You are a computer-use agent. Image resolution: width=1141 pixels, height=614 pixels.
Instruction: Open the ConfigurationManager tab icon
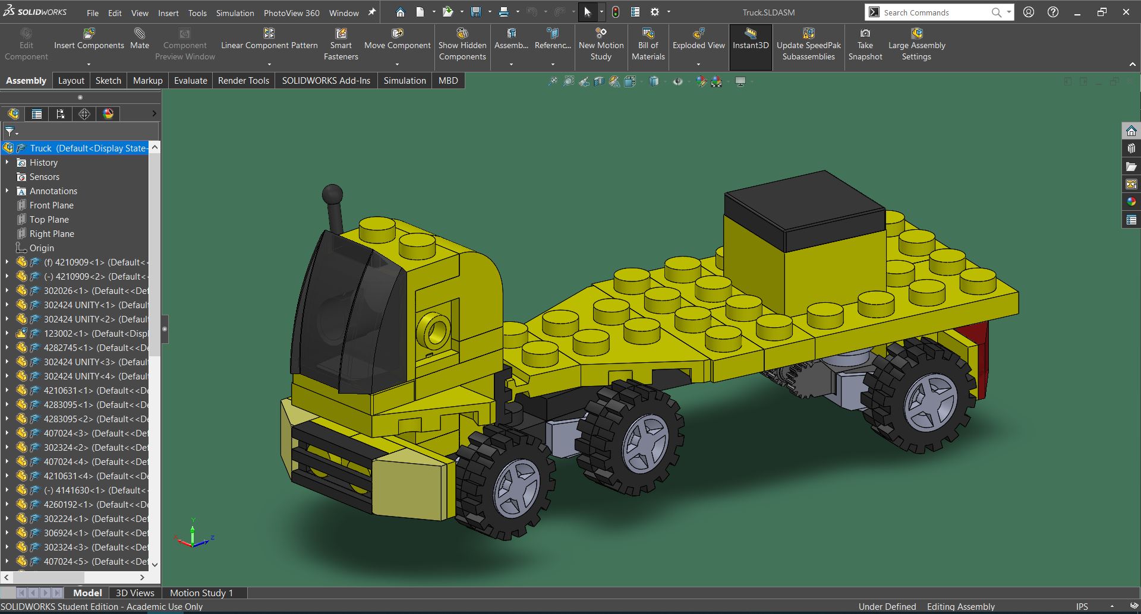[x=60, y=114]
